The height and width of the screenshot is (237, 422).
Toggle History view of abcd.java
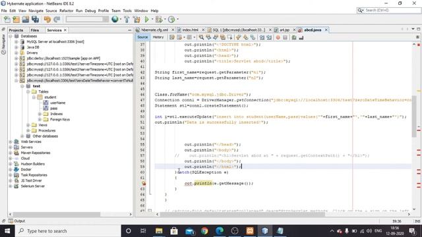[158, 38]
